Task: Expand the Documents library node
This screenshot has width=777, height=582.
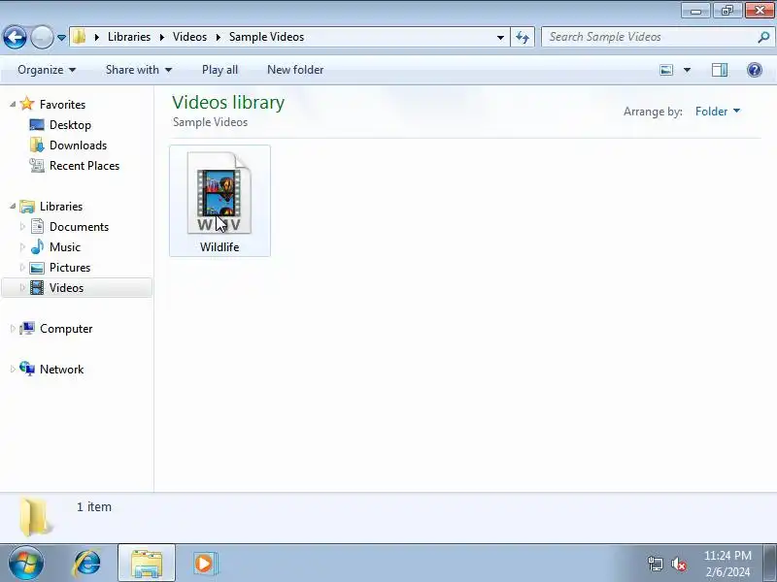Action: click(x=22, y=227)
